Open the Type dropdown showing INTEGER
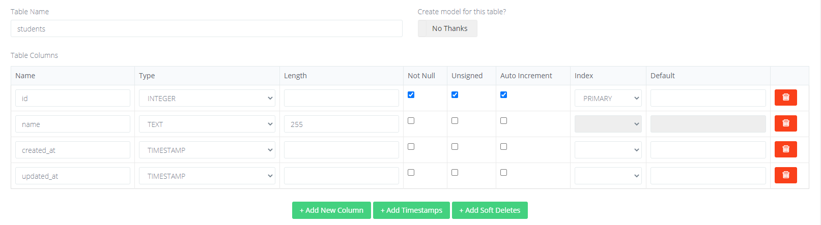 (x=207, y=99)
